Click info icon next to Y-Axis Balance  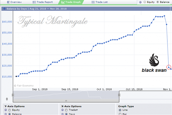6,114
